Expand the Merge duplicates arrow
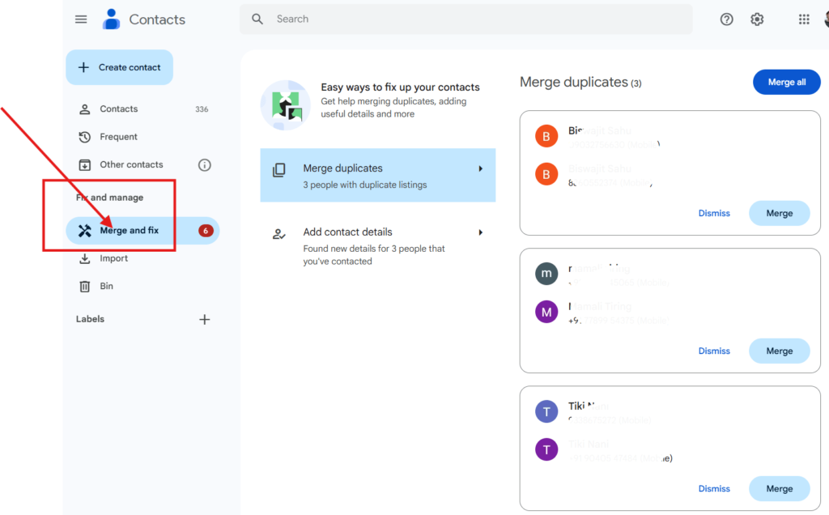829x515 pixels. [x=481, y=168]
